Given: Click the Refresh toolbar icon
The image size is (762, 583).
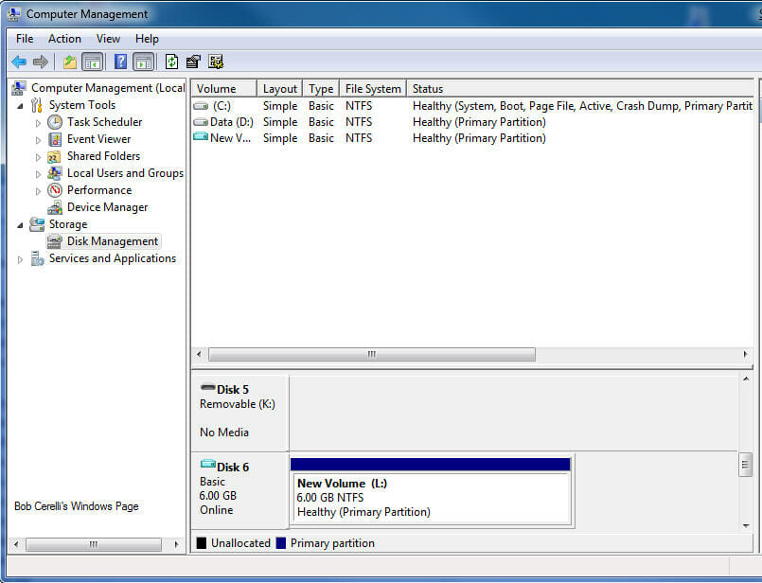Looking at the screenshot, I should 171,62.
